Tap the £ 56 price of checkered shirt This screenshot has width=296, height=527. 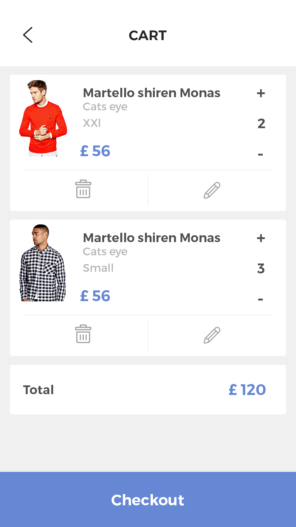(95, 296)
